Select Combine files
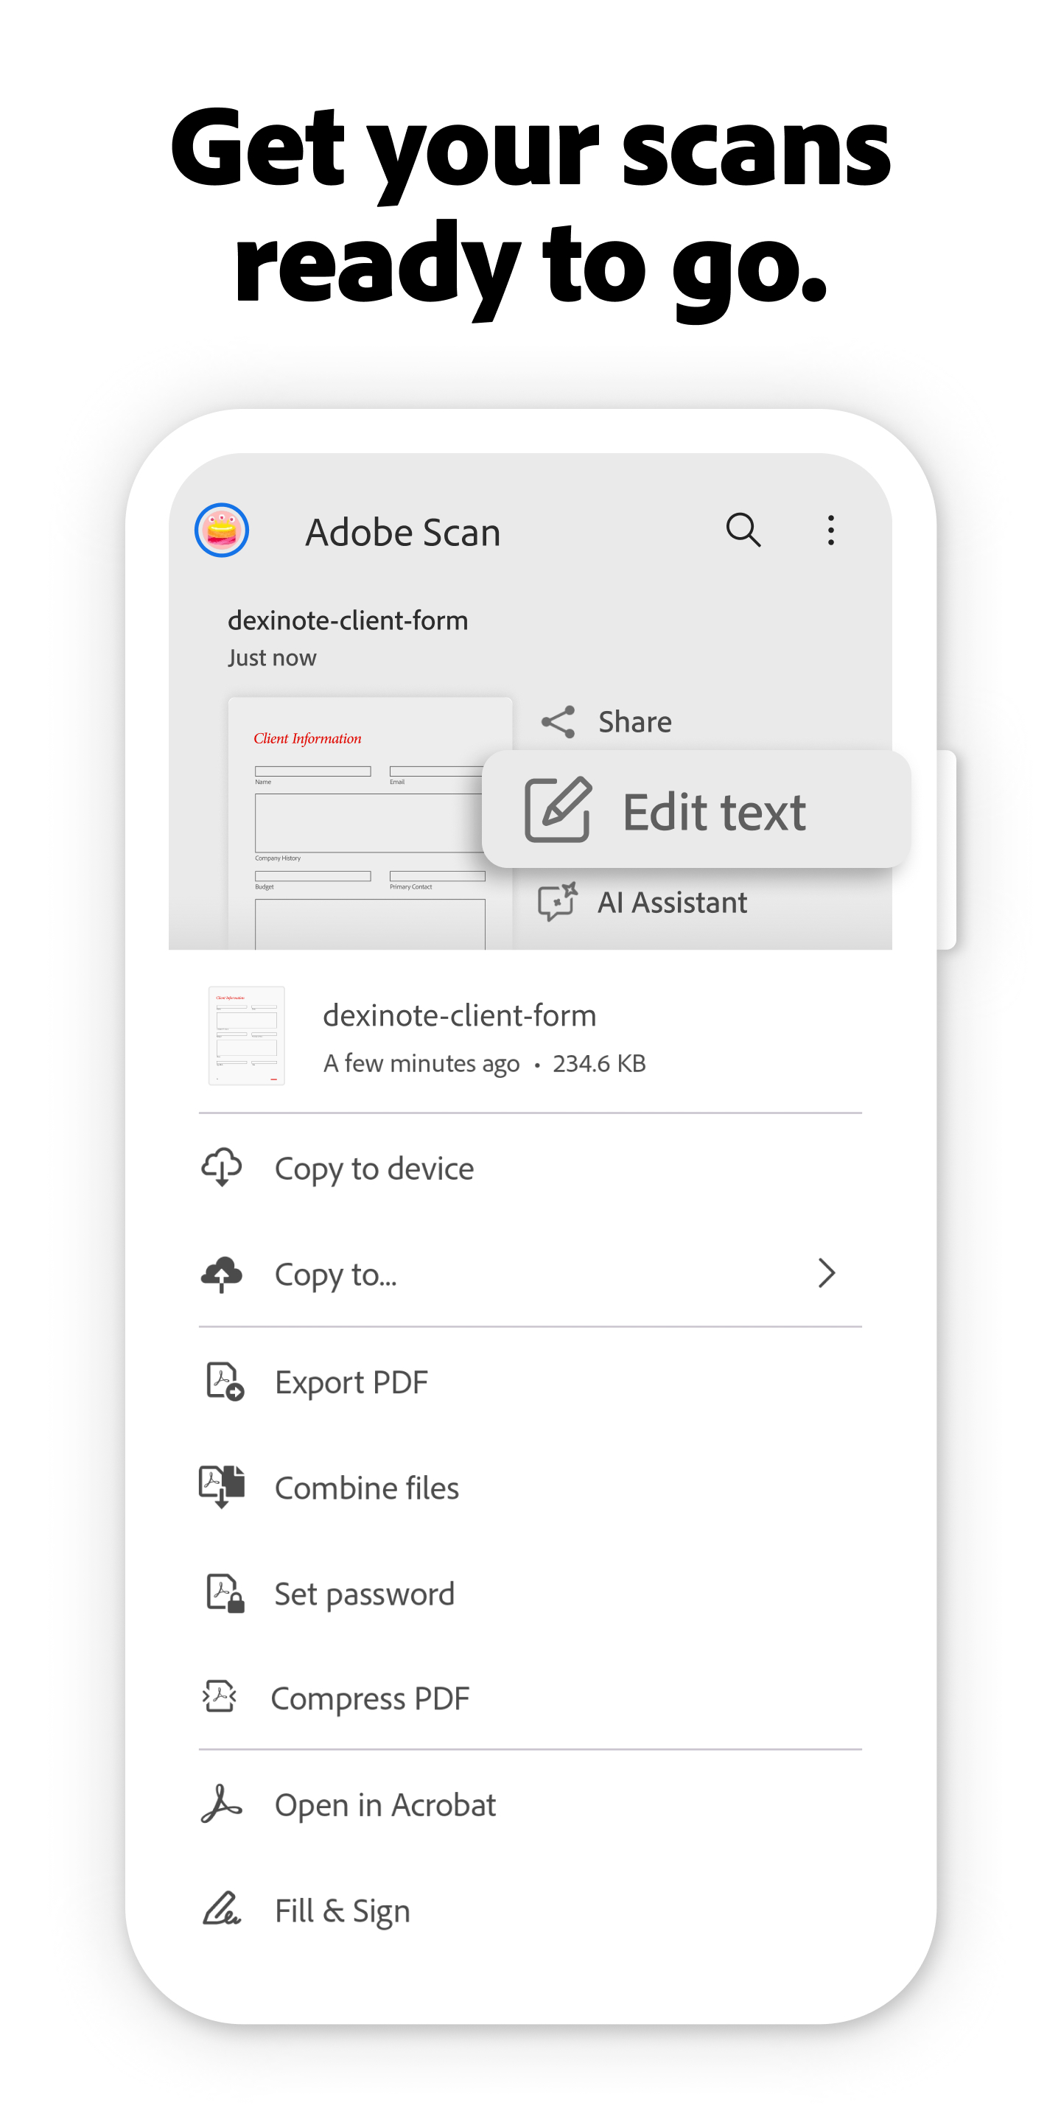This screenshot has width=1061, height=2122. tap(530, 1487)
